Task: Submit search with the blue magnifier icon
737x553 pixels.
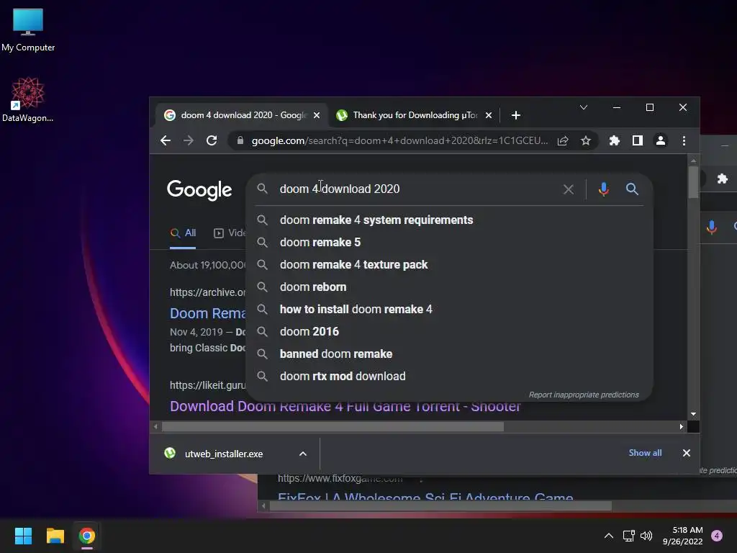Action: (x=632, y=189)
